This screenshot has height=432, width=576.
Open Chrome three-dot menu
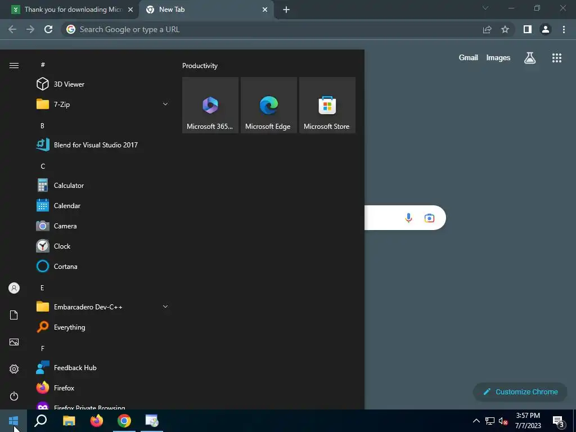tap(564, 29)
